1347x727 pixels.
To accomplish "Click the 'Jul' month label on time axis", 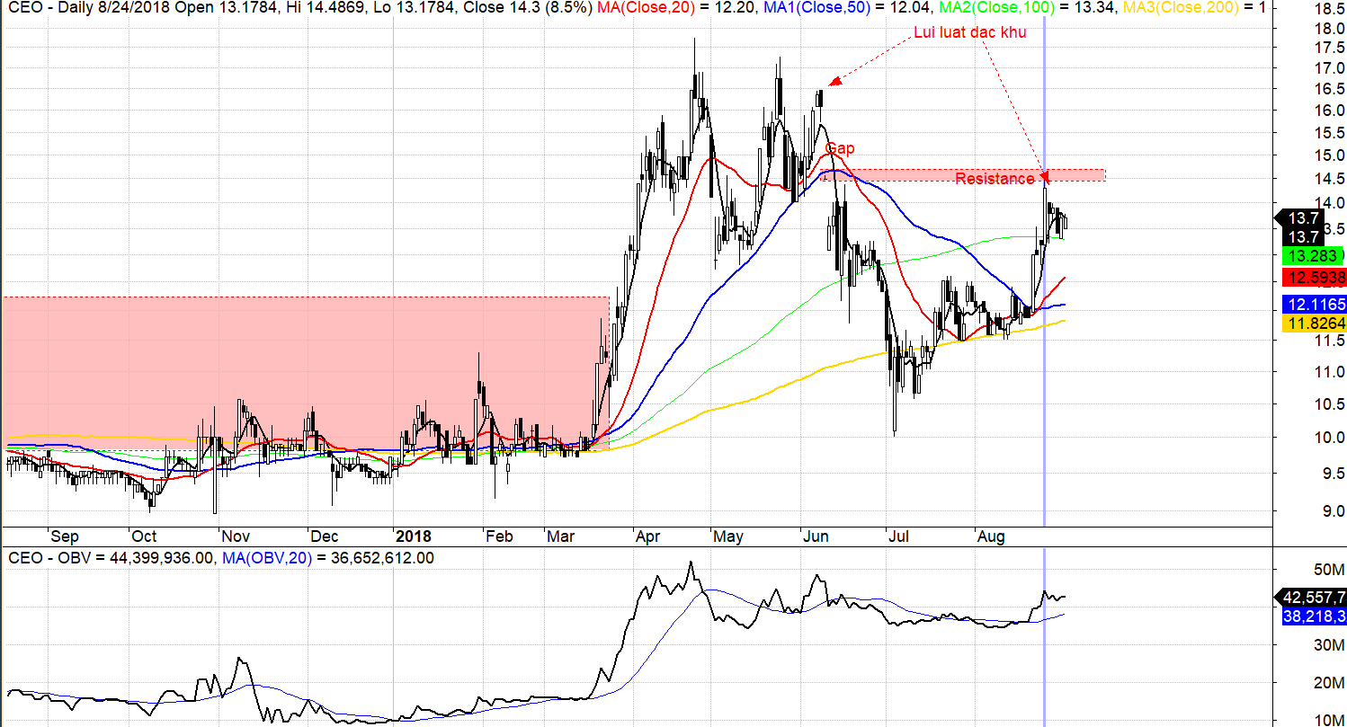I will pyautogui.click(x=898, y=536).
